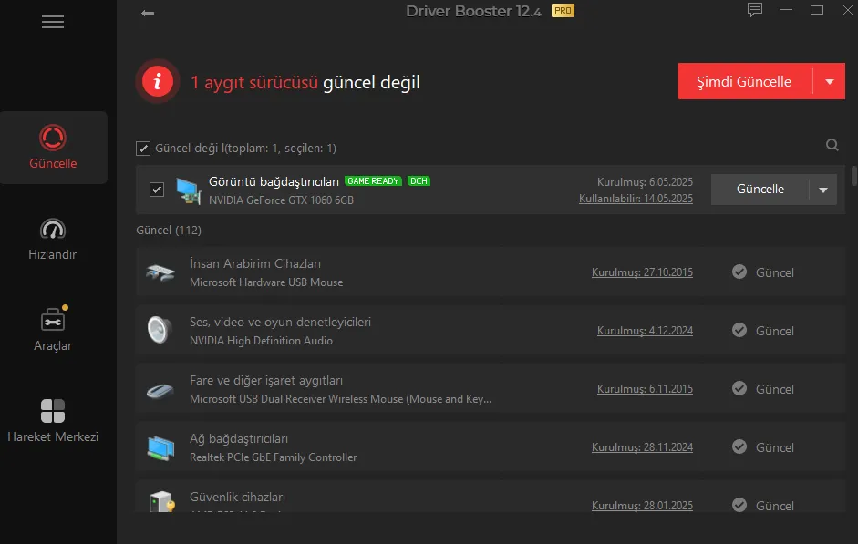Image resolution: width=858 pixels, height=544 pixels.
Task: Maximize the Driver Booster window
Action: tap(816, 10)
